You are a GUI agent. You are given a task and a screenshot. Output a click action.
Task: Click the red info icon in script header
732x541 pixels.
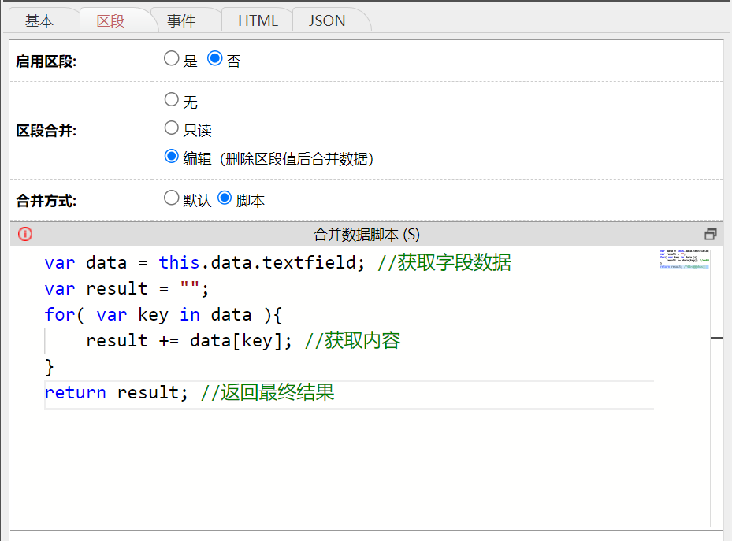click(25, 234)
